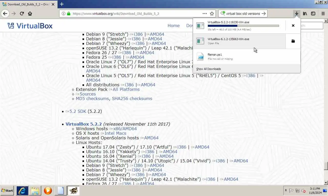Open the OS X hosts Intel Macs link

click(x=115, y=133)
